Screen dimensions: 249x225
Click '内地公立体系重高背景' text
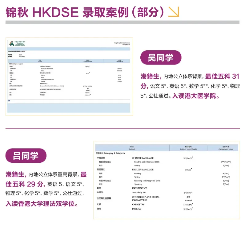click(x=53, y=174)
